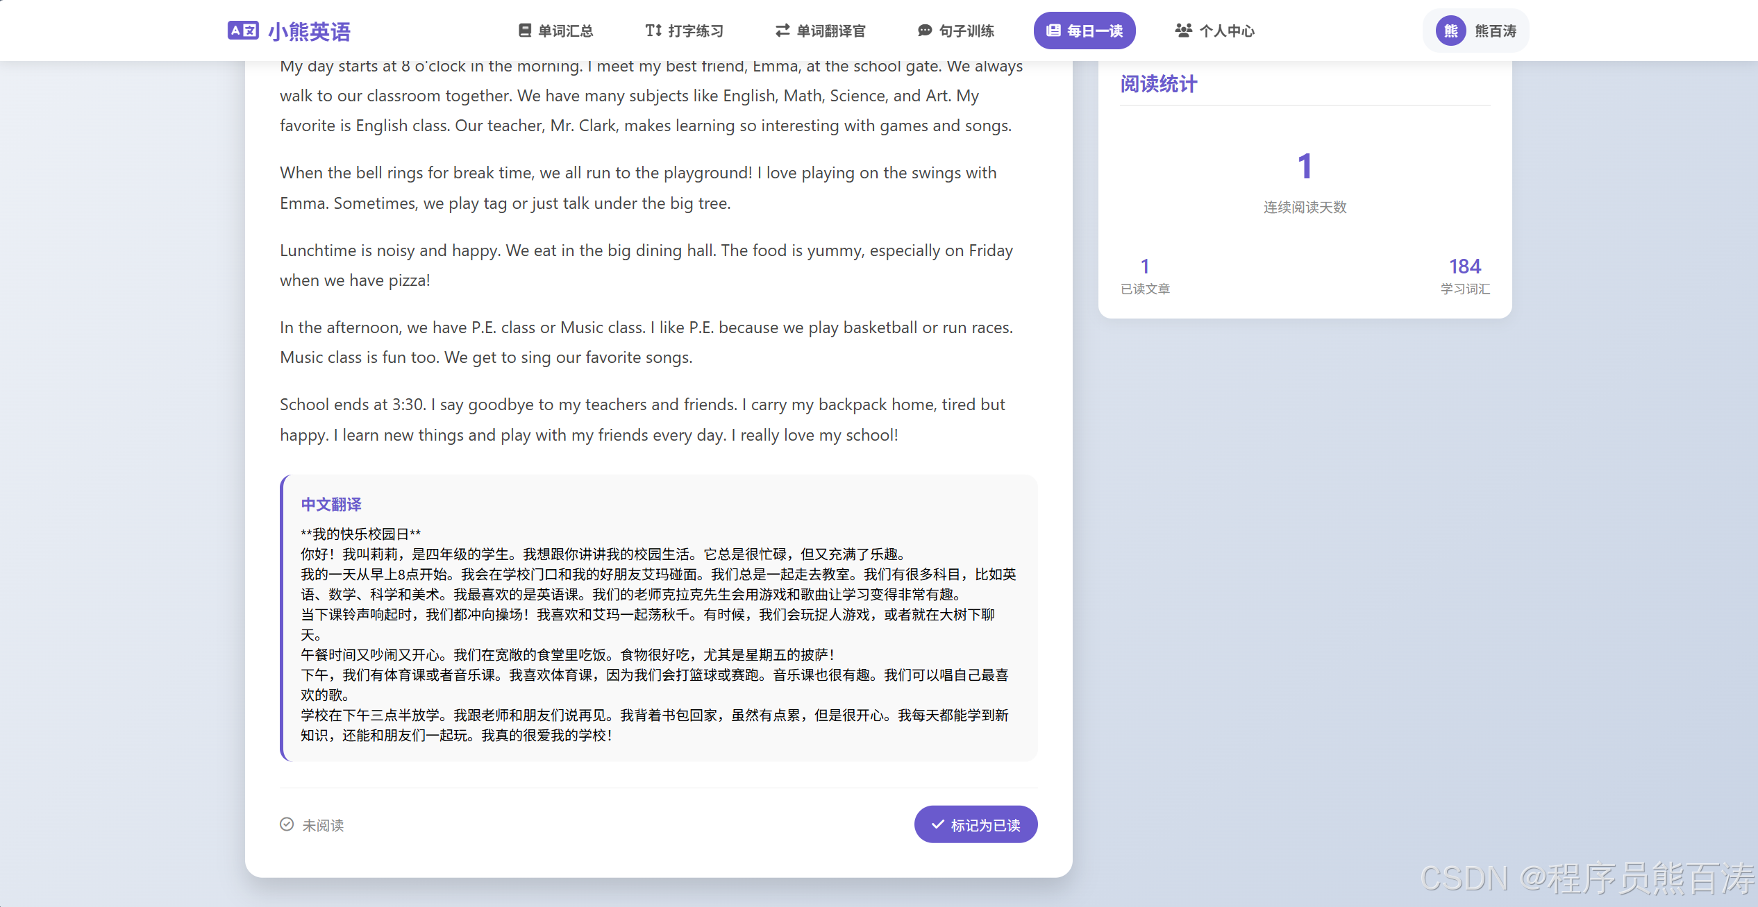Click the 连续阅读天数 label
Screen dimensions: 1758x907
(x=1305, y=207)
